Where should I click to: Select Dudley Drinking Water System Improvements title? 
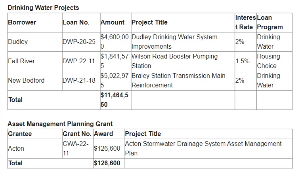(174, 42)
